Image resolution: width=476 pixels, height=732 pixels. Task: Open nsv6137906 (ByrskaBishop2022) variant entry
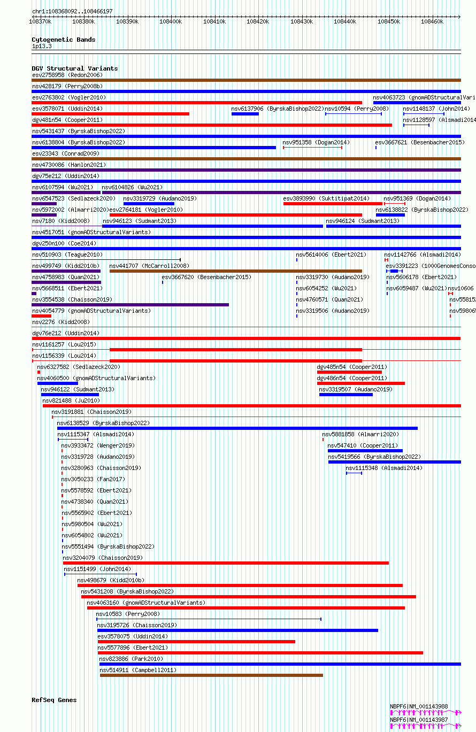tap(278, 109)
